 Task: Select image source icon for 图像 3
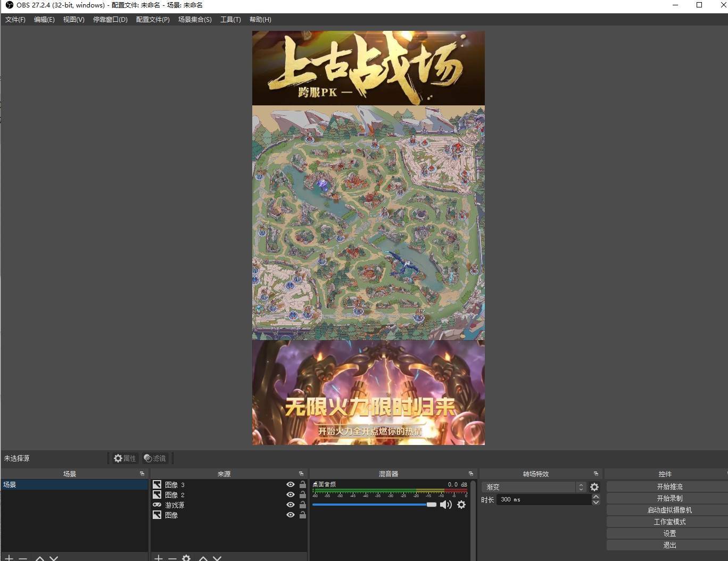point(157,485)
